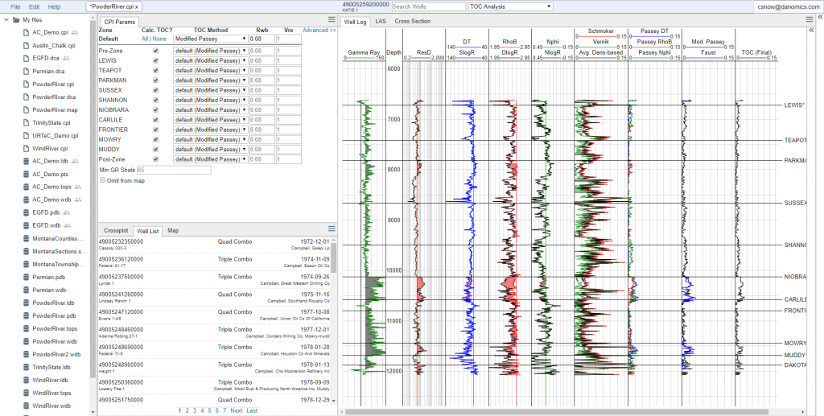Open the File menu
The image size is (824, 416).
[16, 6]
